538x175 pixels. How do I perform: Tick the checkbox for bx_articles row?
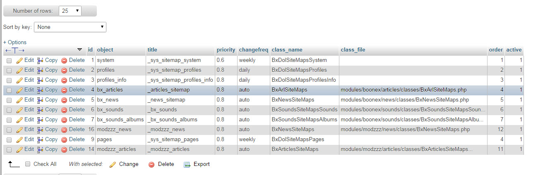[x=9, y=90]
